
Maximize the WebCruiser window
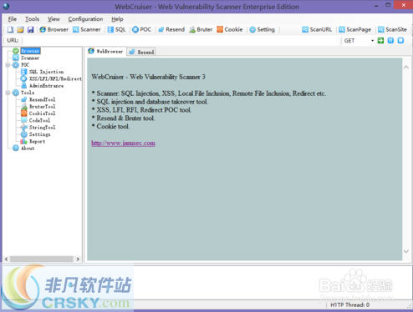coord(388,5)
